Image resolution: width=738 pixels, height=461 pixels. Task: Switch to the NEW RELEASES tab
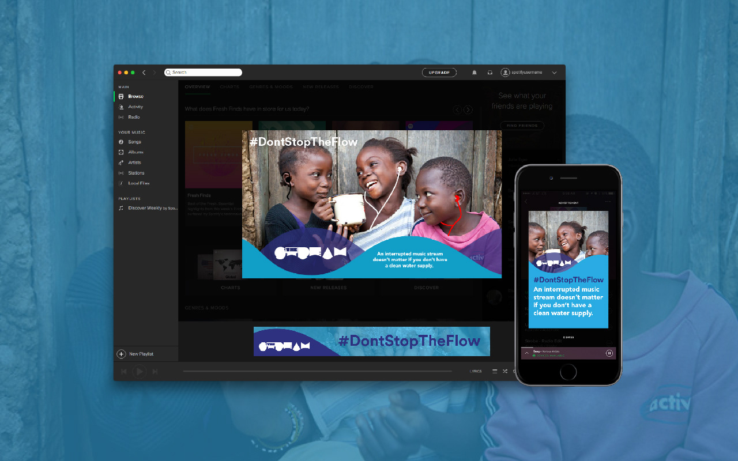321,87
